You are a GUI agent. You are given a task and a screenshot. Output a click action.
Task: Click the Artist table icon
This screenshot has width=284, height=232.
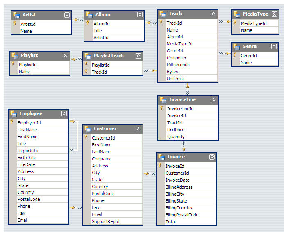[16, 15]
